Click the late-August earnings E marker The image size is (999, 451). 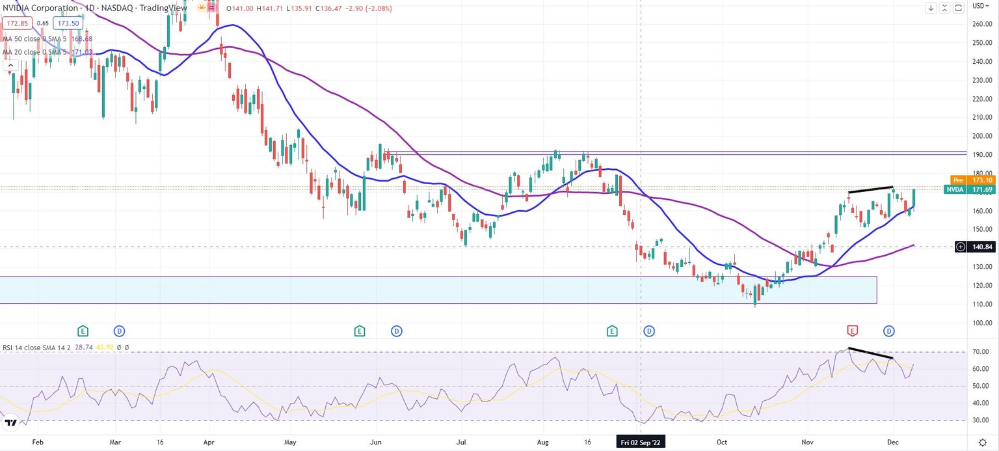612,331
